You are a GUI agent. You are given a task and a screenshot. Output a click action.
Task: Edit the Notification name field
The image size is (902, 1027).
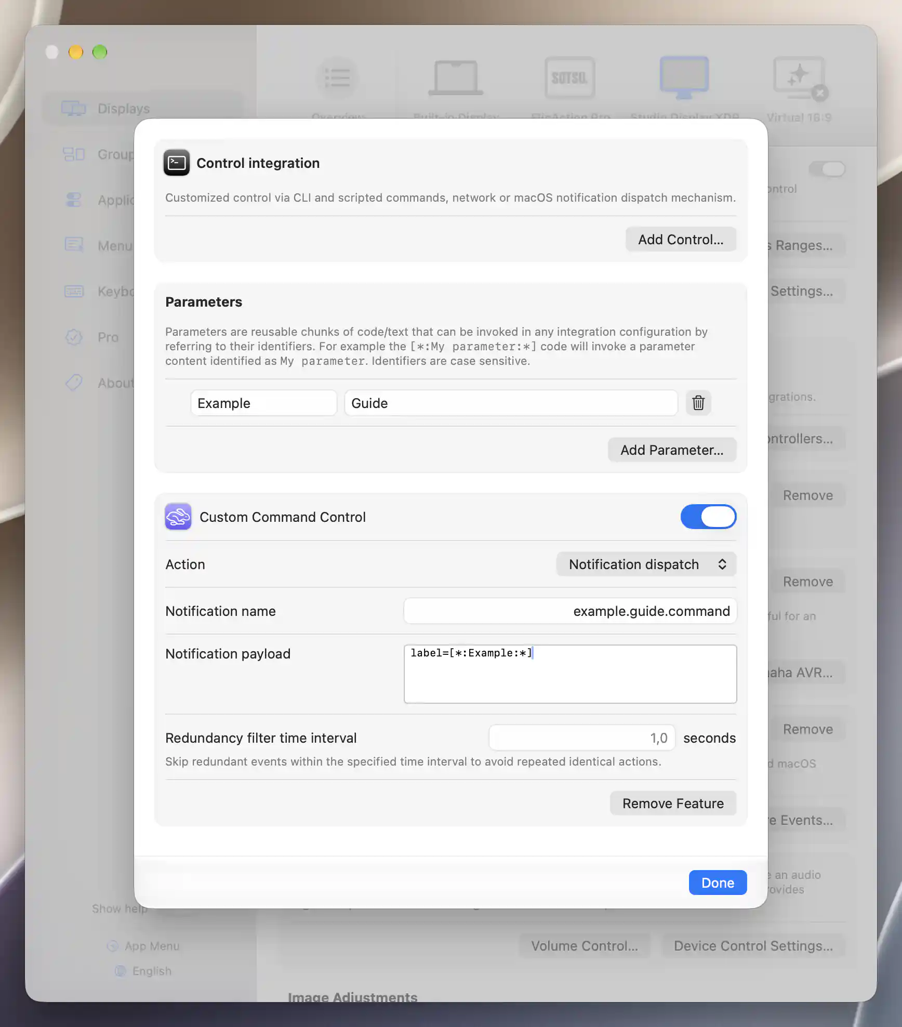point(570,611)
